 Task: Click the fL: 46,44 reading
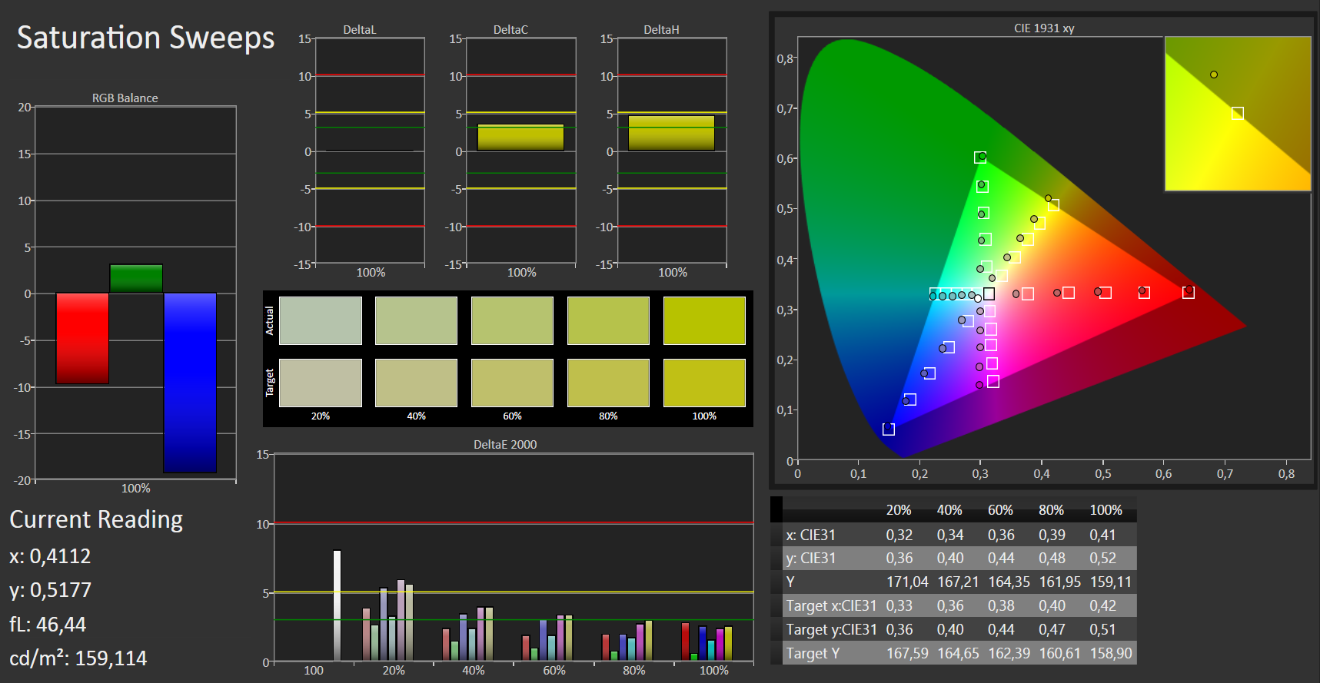tap(48, 625)
